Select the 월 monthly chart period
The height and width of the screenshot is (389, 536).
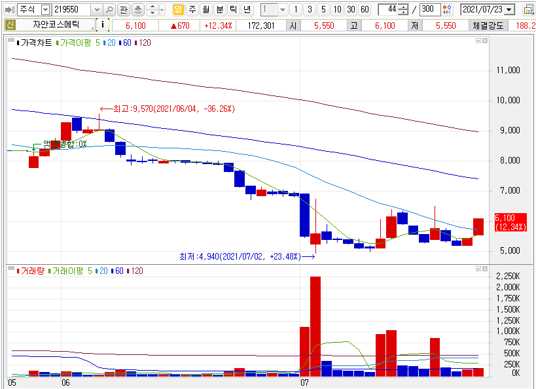pyautogui.click(x=205, y=10)
